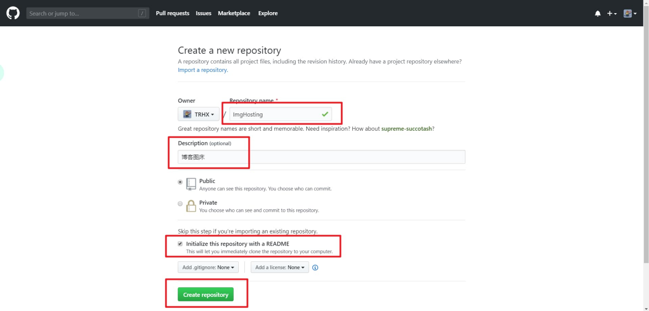649x311 pixels.
Task: Open the notifications bell
Action: tap(598, 14)
